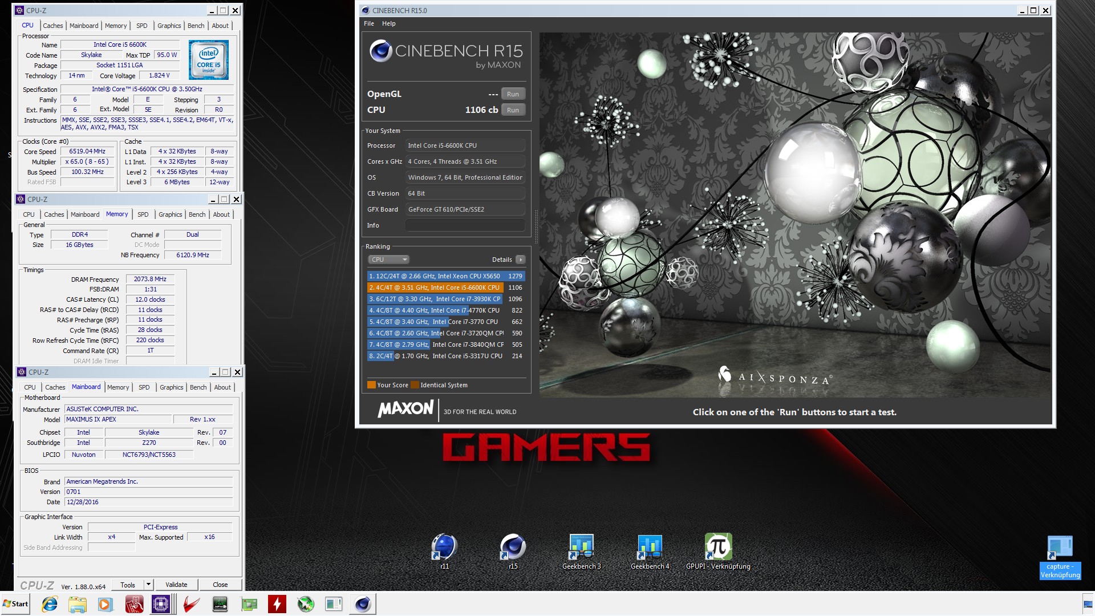Click the MFN monitor taskbar icon
The width and height of the screenshot is (1095, 616).
220,604
